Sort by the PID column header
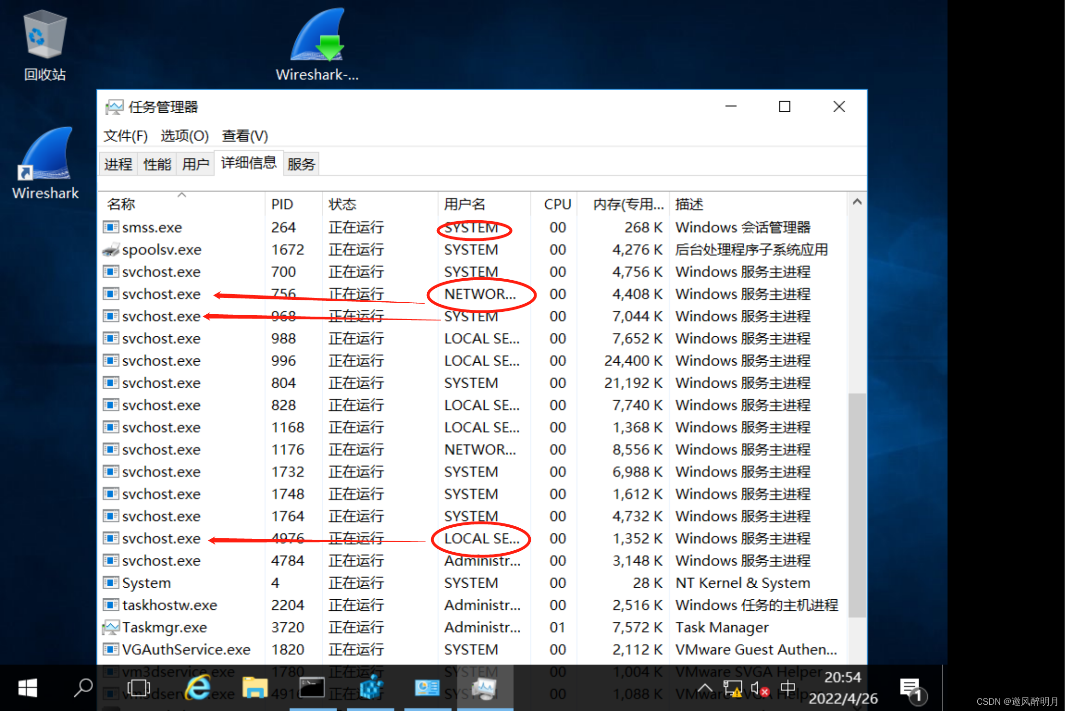This screenshot has height=711, width=1065. pos(282,204)
